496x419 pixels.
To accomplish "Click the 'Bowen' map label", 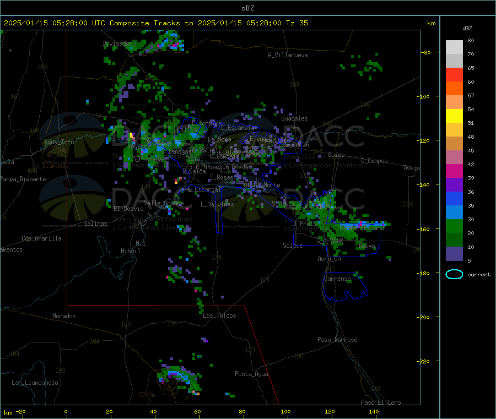I will pyautogui.click(x=367, y=247).
